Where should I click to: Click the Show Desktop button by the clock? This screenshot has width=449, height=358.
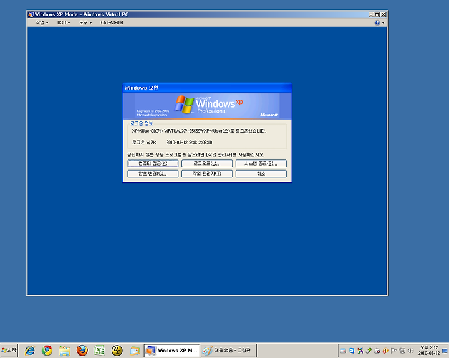[445, 351]
